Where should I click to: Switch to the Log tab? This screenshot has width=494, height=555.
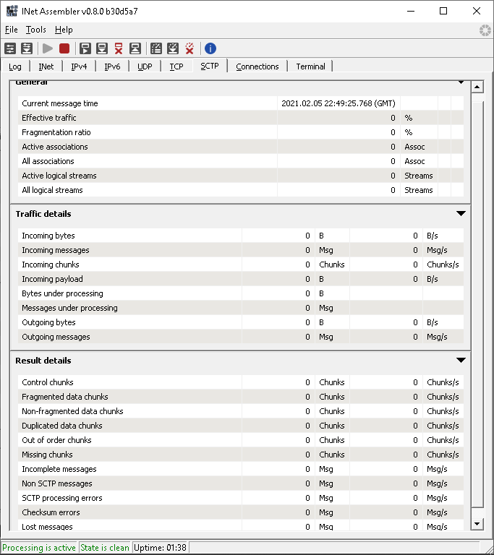tap(15, 66)
